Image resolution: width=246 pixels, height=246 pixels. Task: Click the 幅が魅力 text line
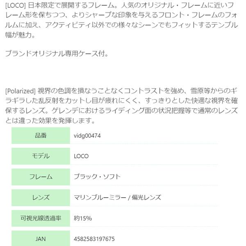(20, 35)
